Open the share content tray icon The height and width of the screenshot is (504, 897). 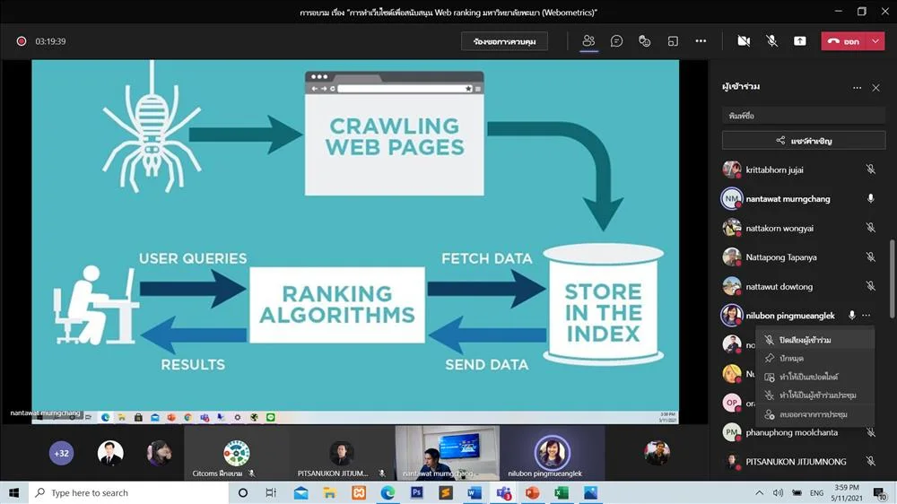pyautogui.click(x=800, y=41)
